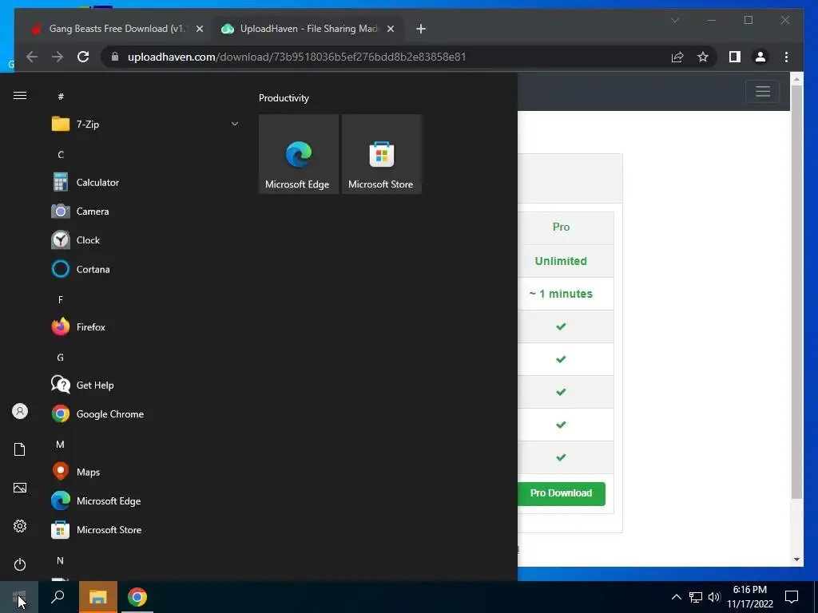The image size is (818, 613).
Task: Jump to letter M section header
Action: tap(61, 445)
